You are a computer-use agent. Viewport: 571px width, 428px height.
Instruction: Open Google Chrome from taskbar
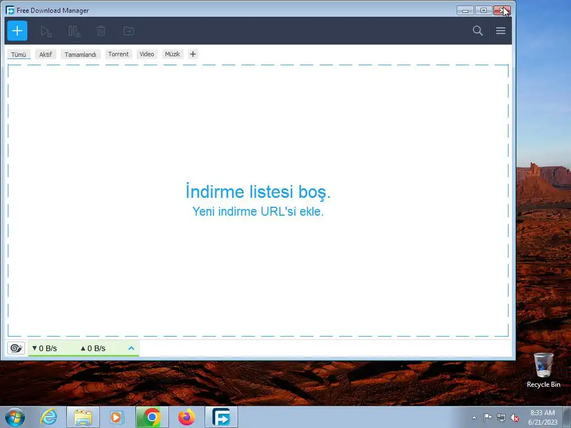tap(152, 417)
